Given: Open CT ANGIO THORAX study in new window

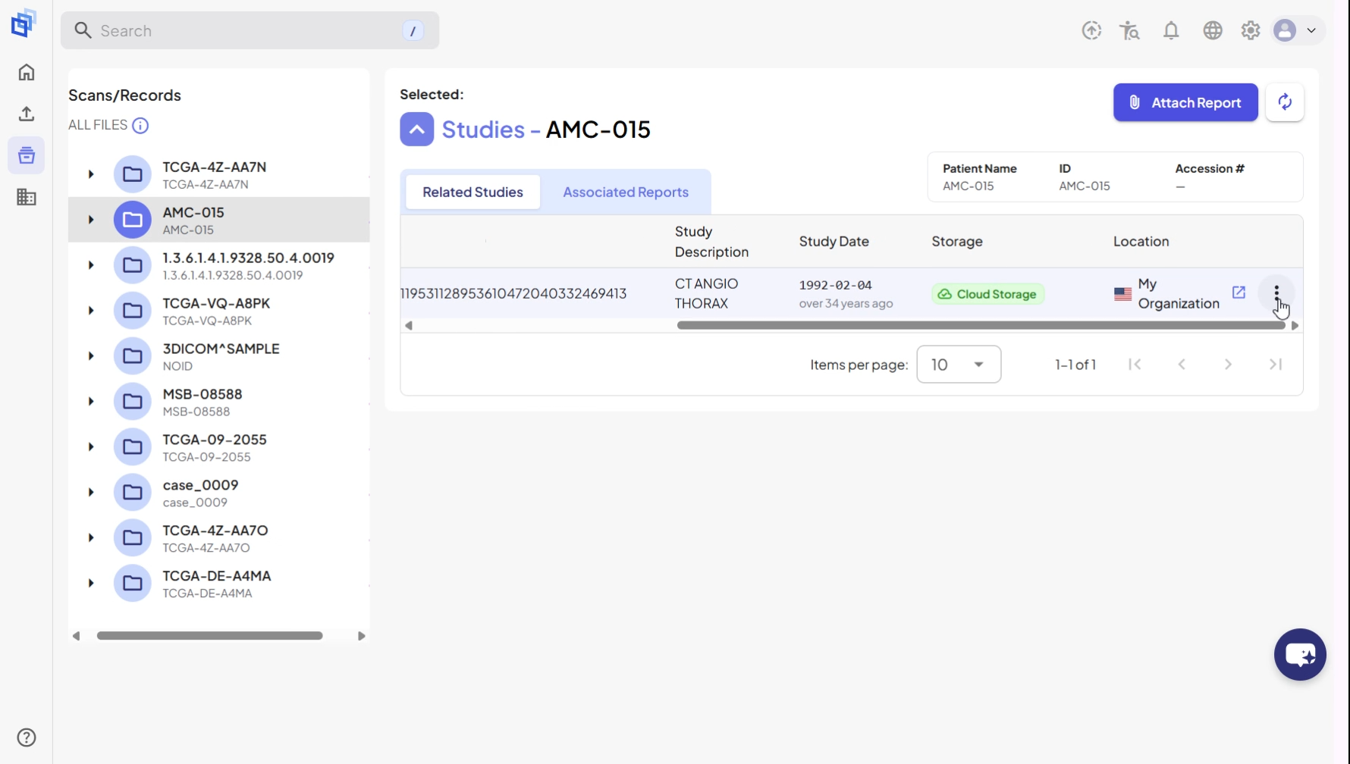Looking at the screenshot, I should 1239,293.
